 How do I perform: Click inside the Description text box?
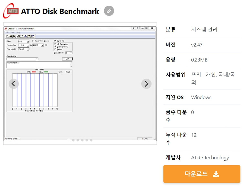(x=38, y=65)
